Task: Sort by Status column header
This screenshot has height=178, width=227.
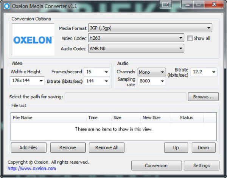Action: click(x=187, y=118)
